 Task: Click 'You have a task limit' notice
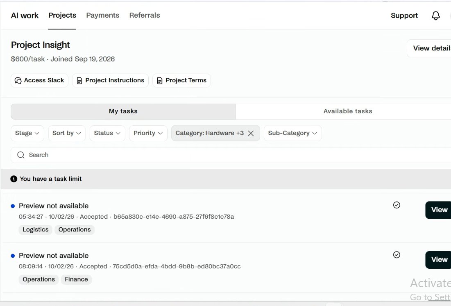click(51, 179)
